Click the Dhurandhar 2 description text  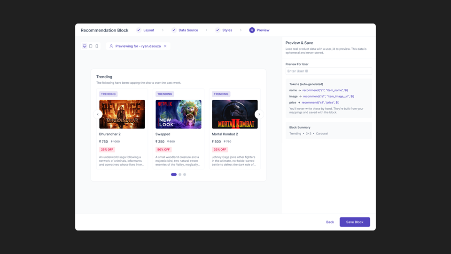point(122,161)
